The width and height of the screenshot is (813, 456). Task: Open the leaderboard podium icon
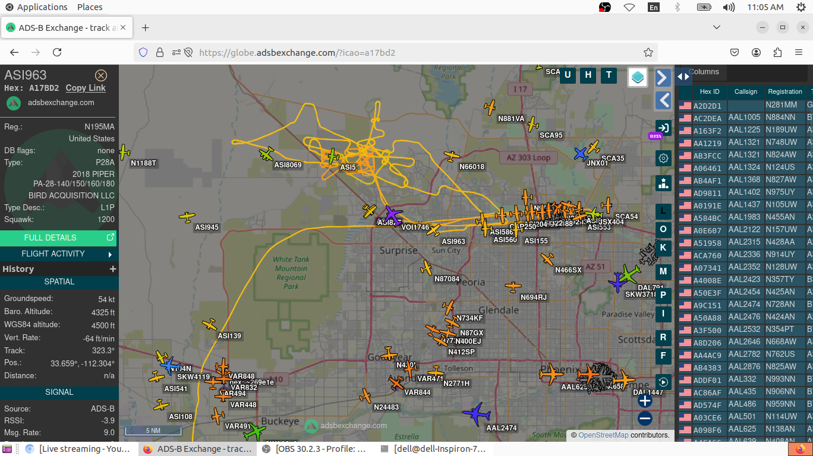pos(664,183)
